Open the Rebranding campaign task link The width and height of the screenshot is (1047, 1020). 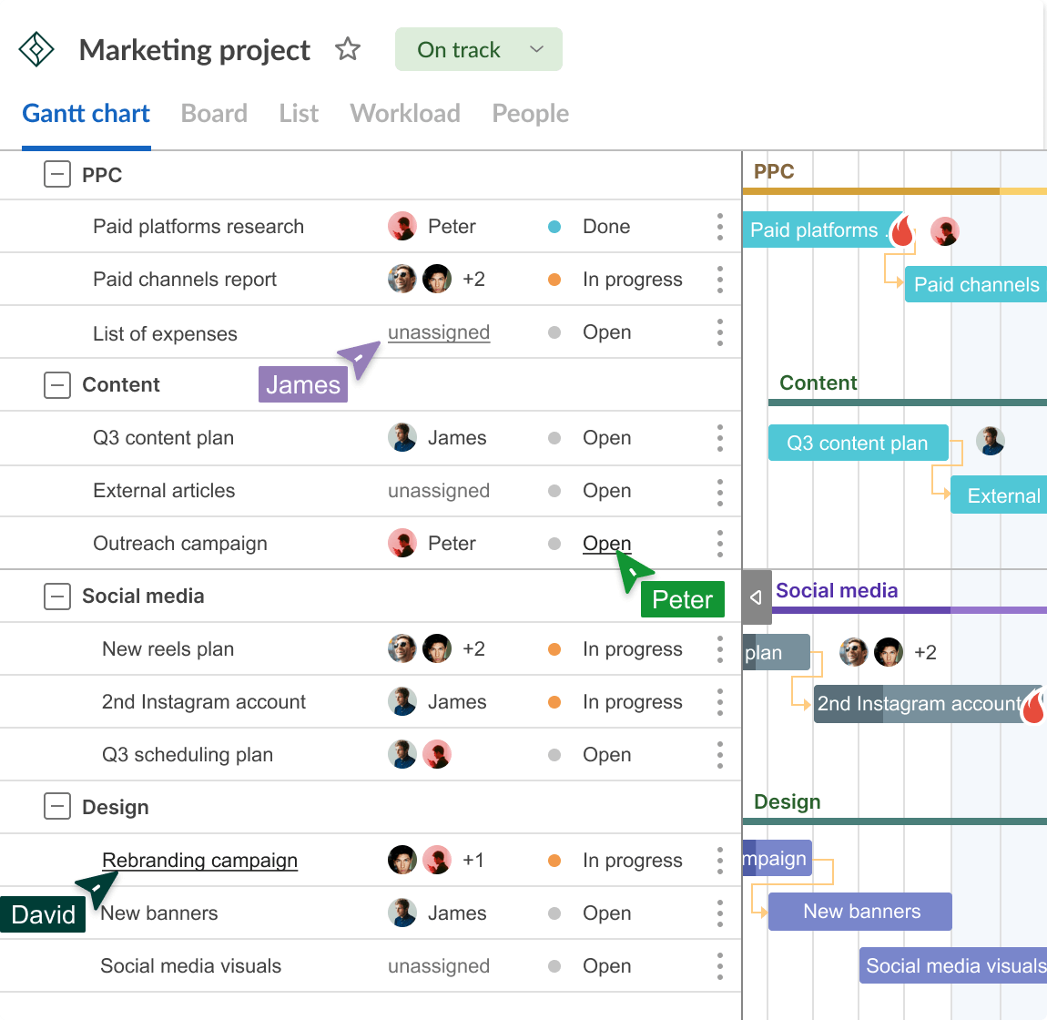[199, 860]
